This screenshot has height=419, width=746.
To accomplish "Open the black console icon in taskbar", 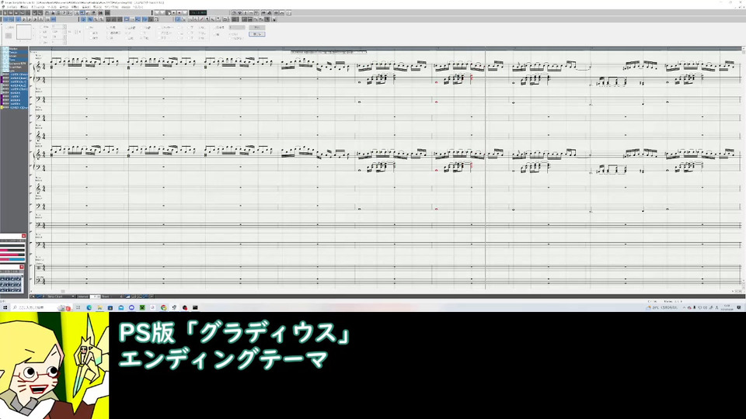I will [195, 307].
